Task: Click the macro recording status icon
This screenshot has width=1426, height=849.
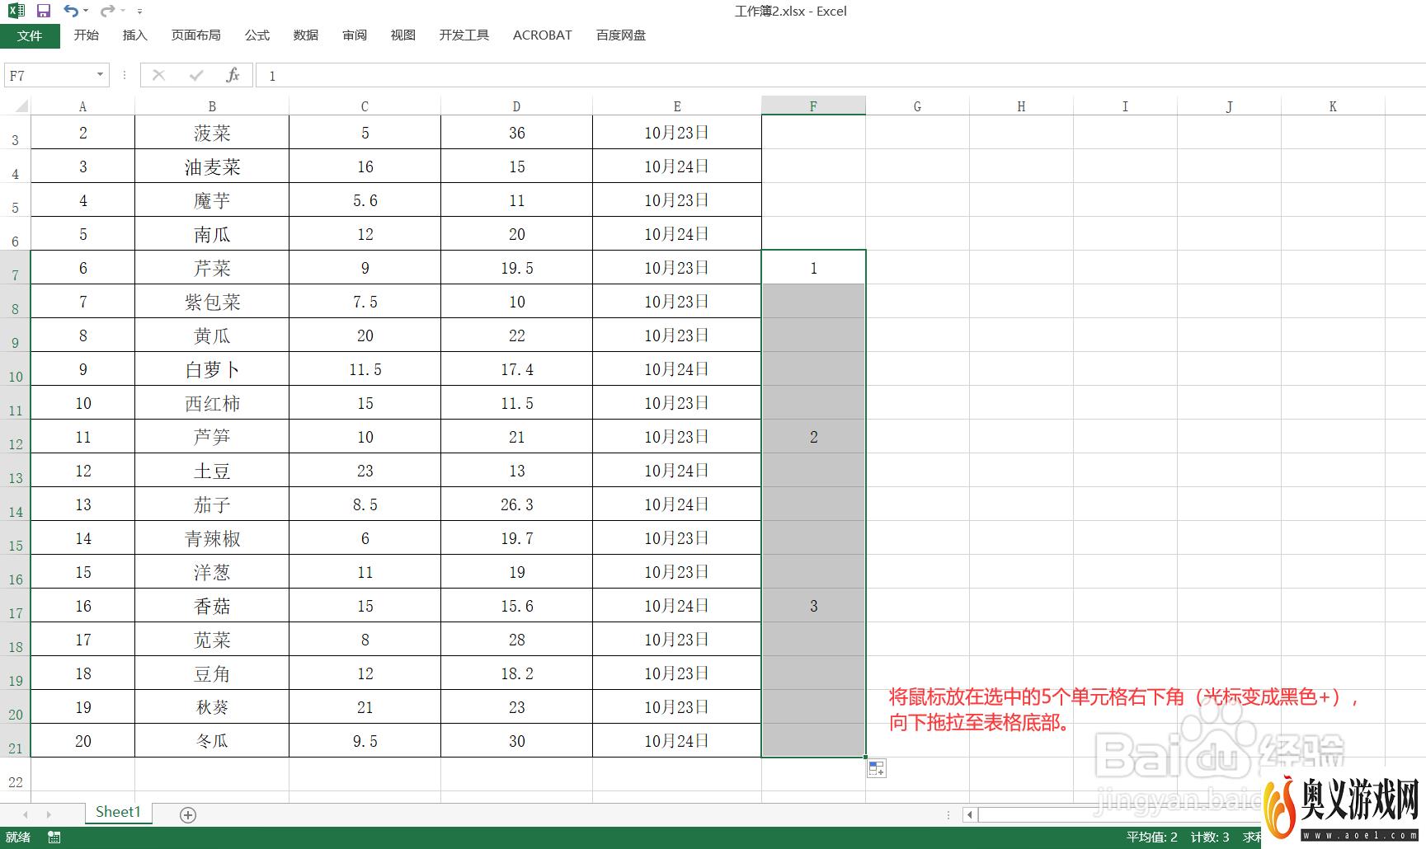Action: coord(54,837)
